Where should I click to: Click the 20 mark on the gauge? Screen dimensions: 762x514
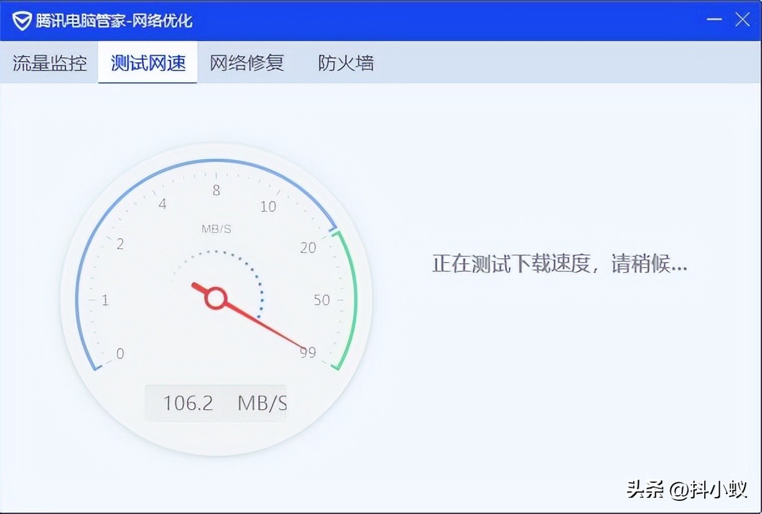coord(308,248)
